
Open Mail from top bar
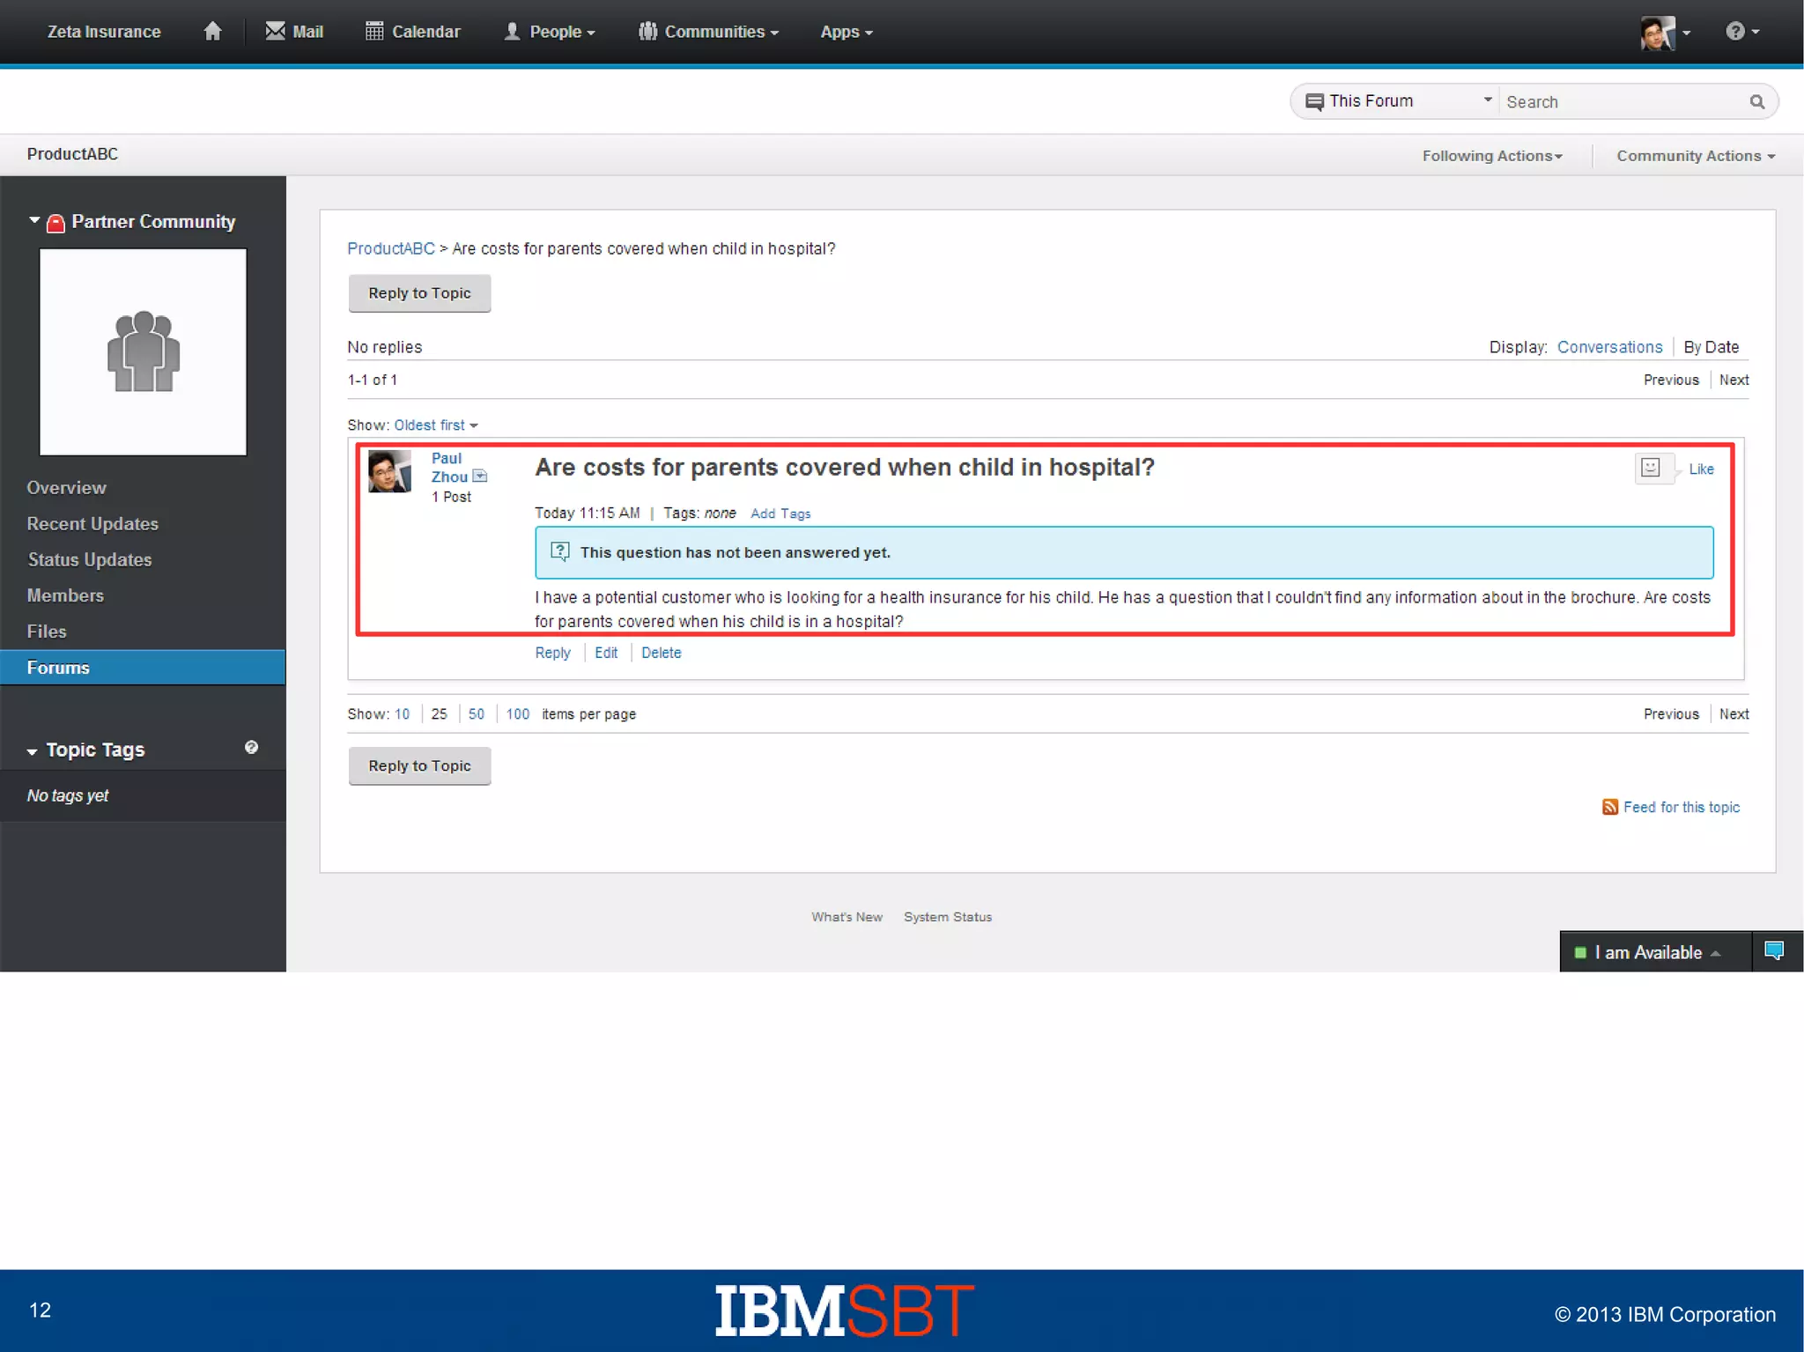pos(294,32)
